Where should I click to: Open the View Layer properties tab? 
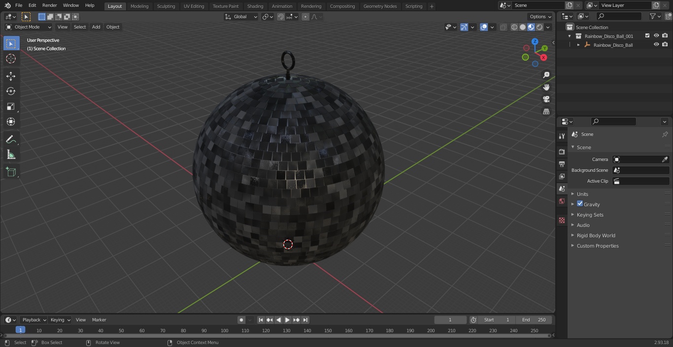click(x=562, y=176)
